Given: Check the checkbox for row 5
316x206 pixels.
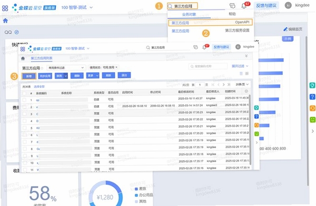Looking at the screenshot, I should pyautogui.click(x=24, y=128).
